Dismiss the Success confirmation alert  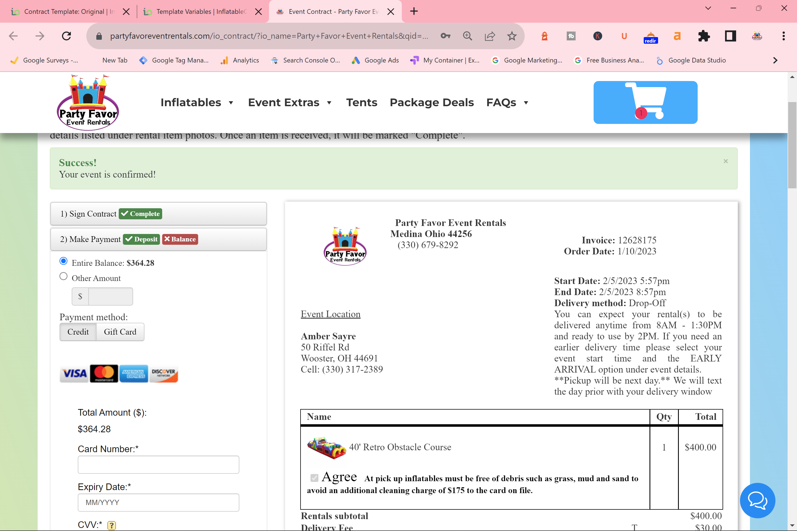(x=726, y=161)
